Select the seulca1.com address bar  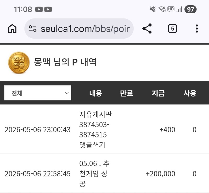pos(79,28)
